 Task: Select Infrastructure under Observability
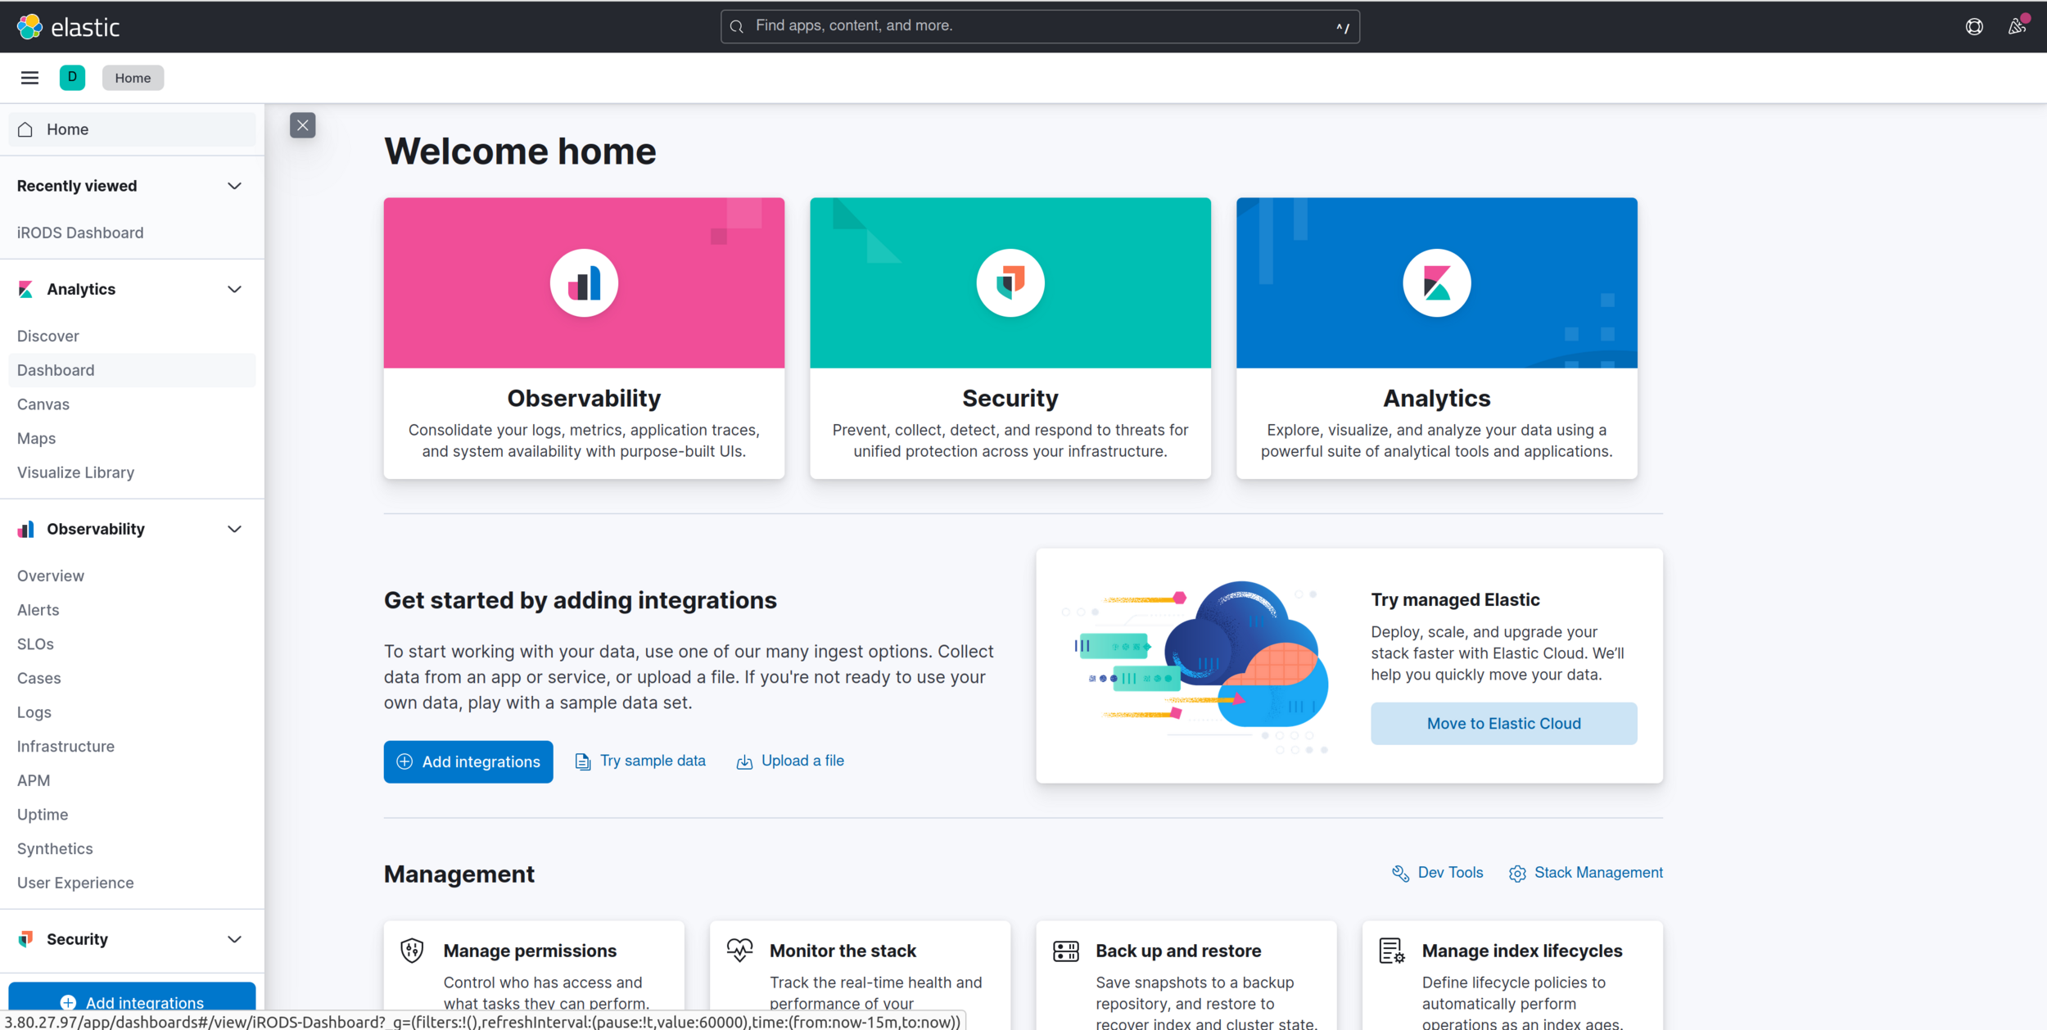(66, 746)
